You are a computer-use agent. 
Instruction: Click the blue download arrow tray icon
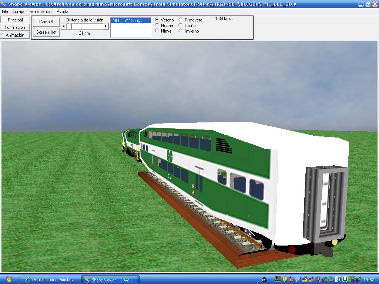(x=345, y=280)
